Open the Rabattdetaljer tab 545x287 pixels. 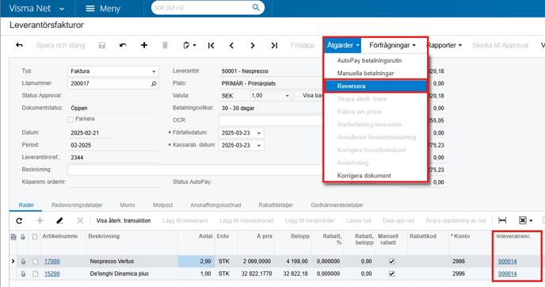[276, 205]
